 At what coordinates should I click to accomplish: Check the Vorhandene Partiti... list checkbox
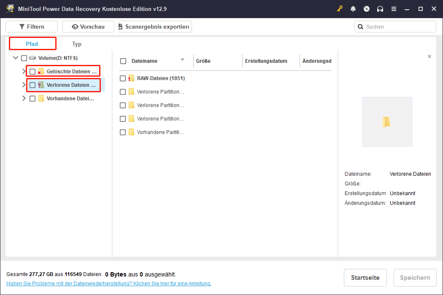click(123, 132)
